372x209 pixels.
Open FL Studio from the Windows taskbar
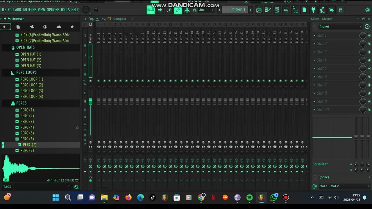(x=261, y=198)
